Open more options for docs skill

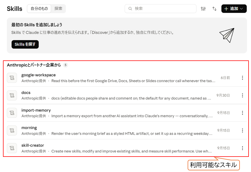242,95
